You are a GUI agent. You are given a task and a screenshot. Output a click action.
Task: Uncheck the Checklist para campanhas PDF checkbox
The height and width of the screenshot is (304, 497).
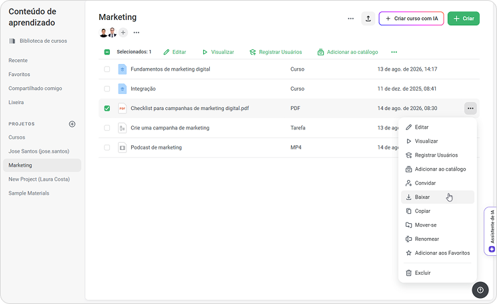coord(107,108)
